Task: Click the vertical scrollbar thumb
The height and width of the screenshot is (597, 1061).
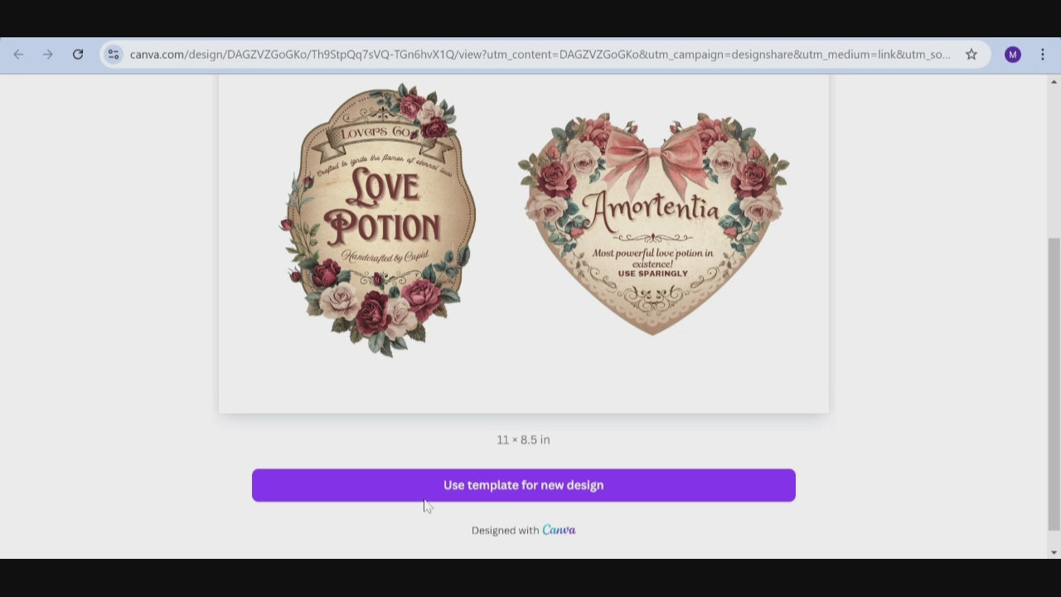Action: 1054,381
